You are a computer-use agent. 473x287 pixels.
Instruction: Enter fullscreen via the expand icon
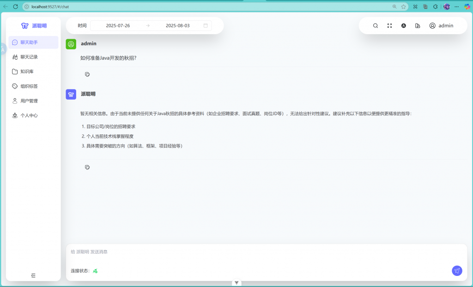coord(389,26)
